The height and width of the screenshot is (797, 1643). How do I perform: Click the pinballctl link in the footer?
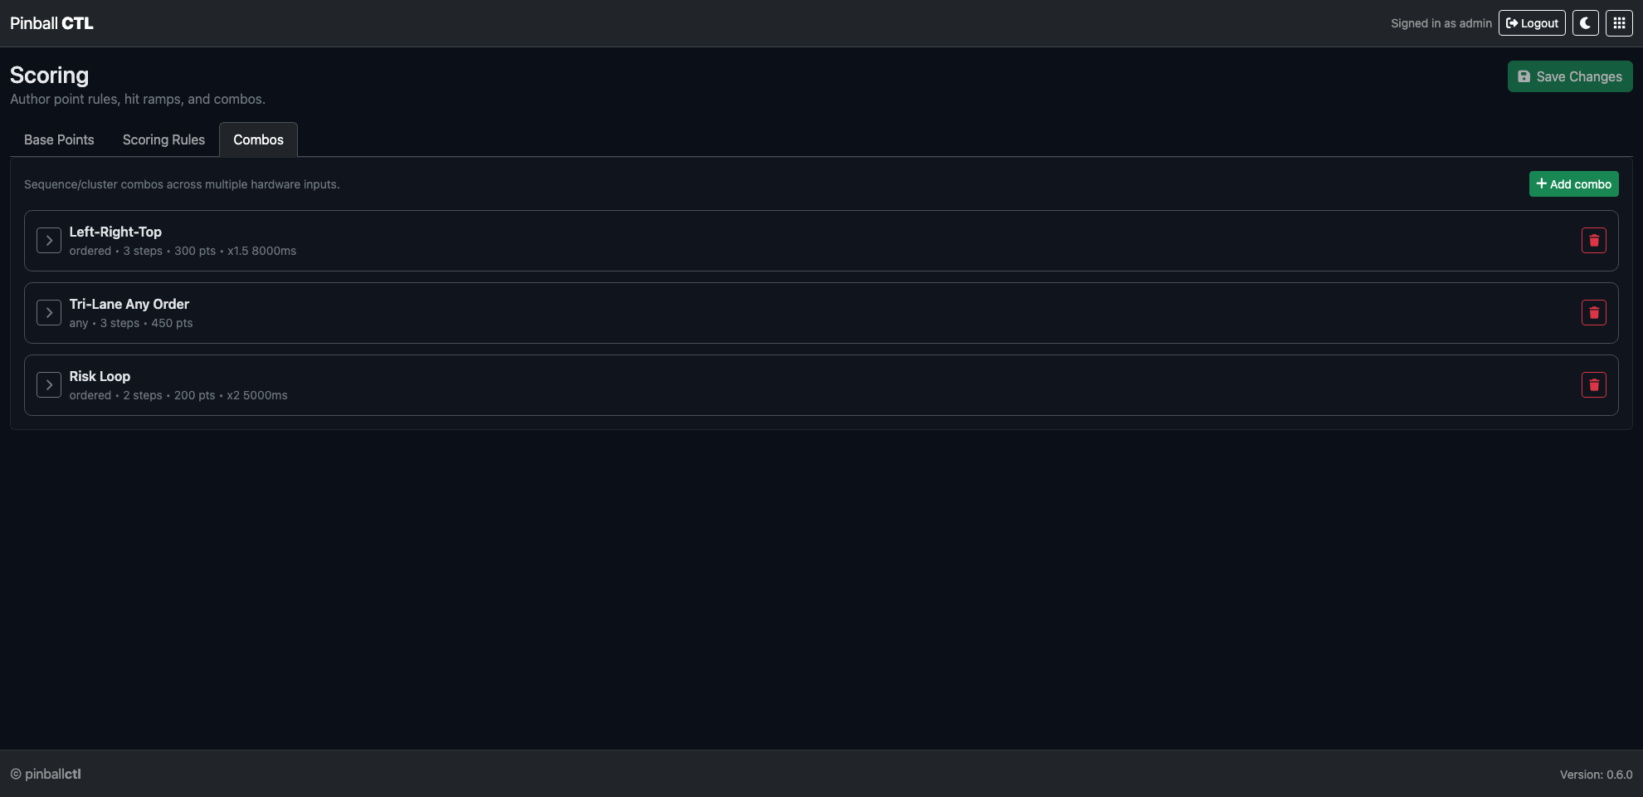pyautogui.click(x=53, y=773)
